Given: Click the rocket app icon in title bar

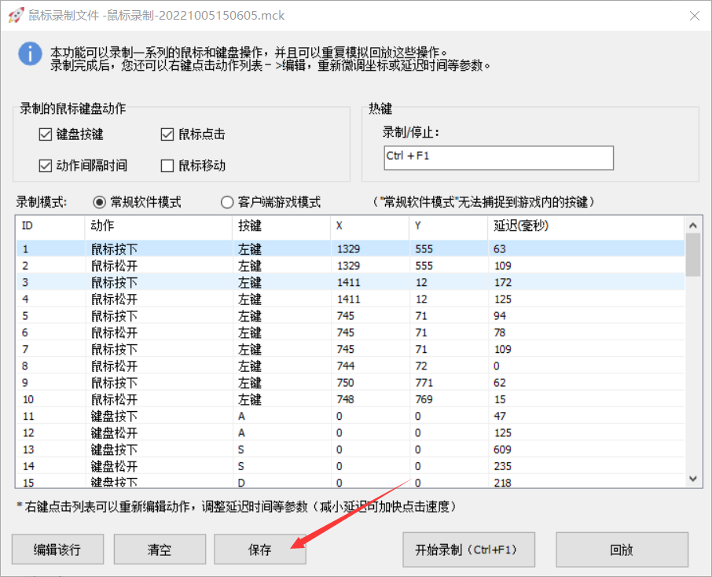Looking at the screenshot, I should 15,16.
